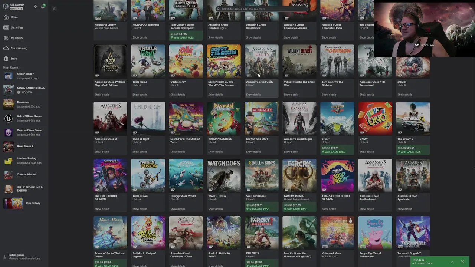Open OddBallers game cover
Viewport: 475px width, 267px height.
coord(186,62)
